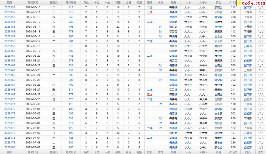Open issue link 2025174
The width and height of the screenshot is (266, 154).
[10, 118]
